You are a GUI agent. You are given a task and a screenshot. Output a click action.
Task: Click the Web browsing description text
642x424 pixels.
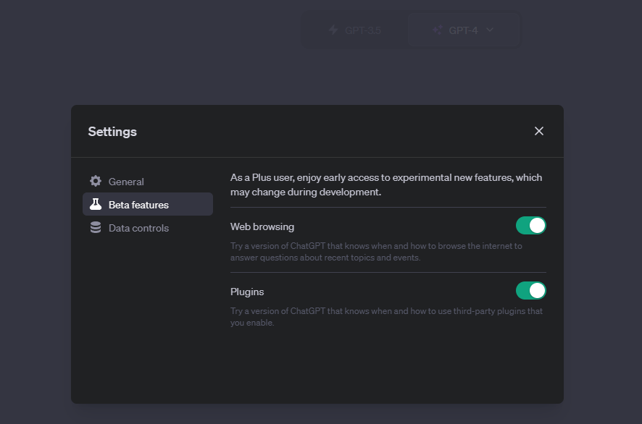pyautogui.click(x=376, y=252)
